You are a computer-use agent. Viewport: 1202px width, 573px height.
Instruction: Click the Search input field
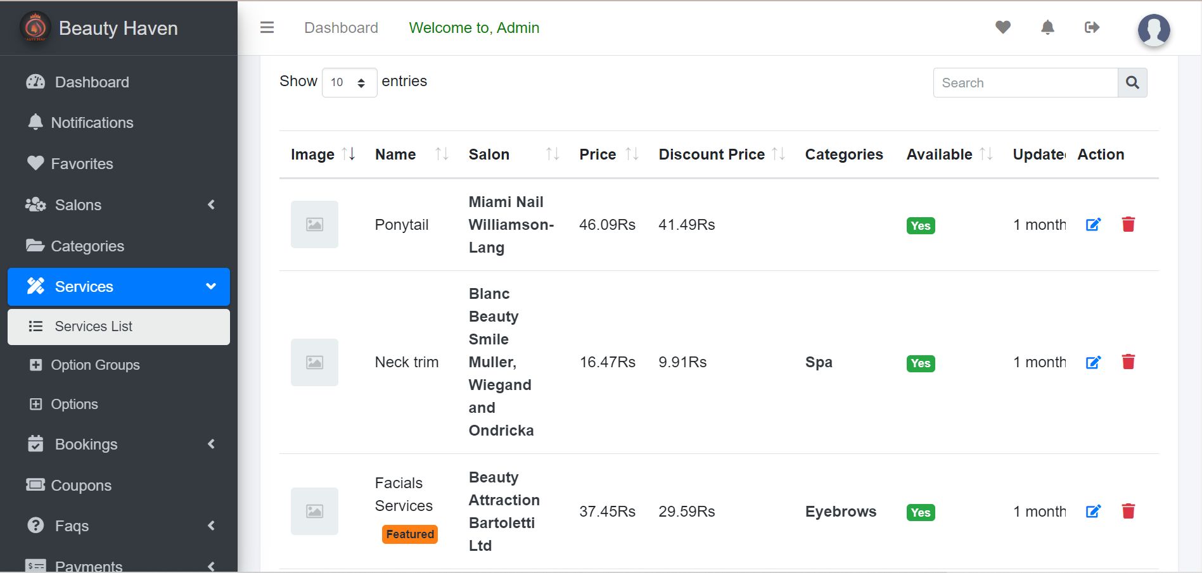[x=1025, y=83]
